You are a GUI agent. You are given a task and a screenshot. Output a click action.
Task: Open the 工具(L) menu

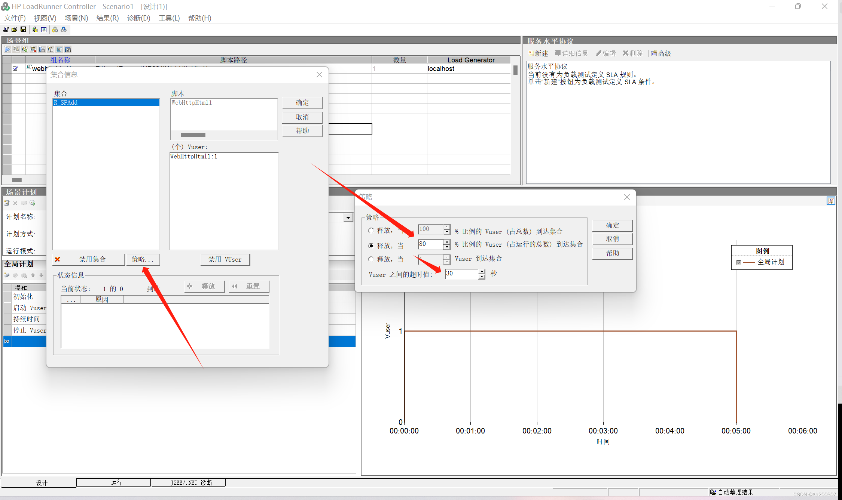click(169, 18)
